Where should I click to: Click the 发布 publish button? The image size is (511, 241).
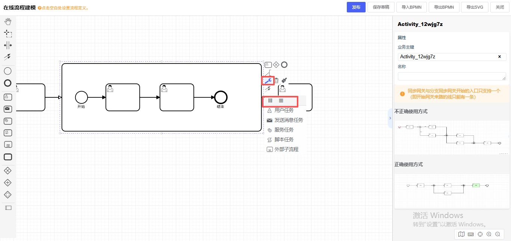(356, 7)
